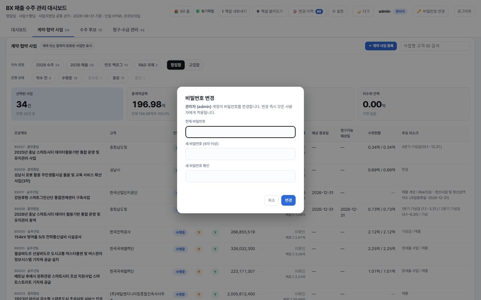This screenshot has width=481, height=300.
Task: Click the 동기화됨 sync status indicator
Action: coord(205,11)
